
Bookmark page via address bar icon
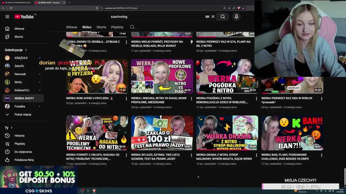(x=97, y=8)
